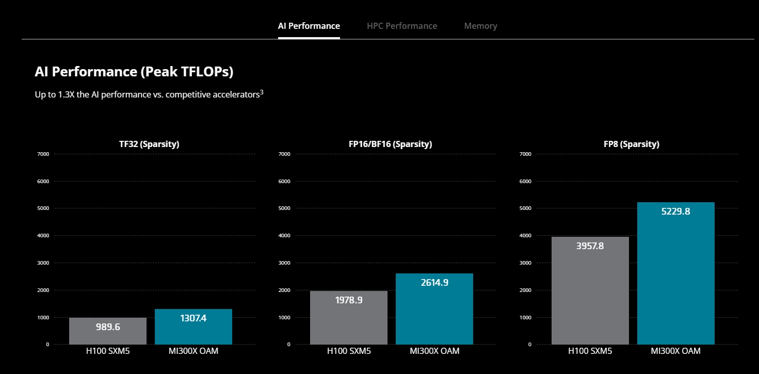Click the FP16/BF16 MI300X OAM teal bar
Viewport: 759px width, 374px height.
(434, 309)
